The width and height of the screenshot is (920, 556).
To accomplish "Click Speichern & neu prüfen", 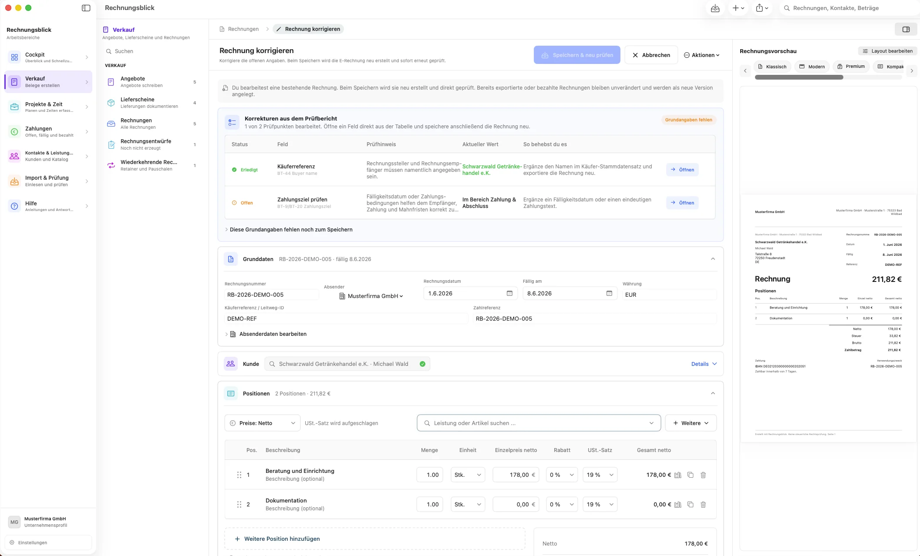I will 577,55.
